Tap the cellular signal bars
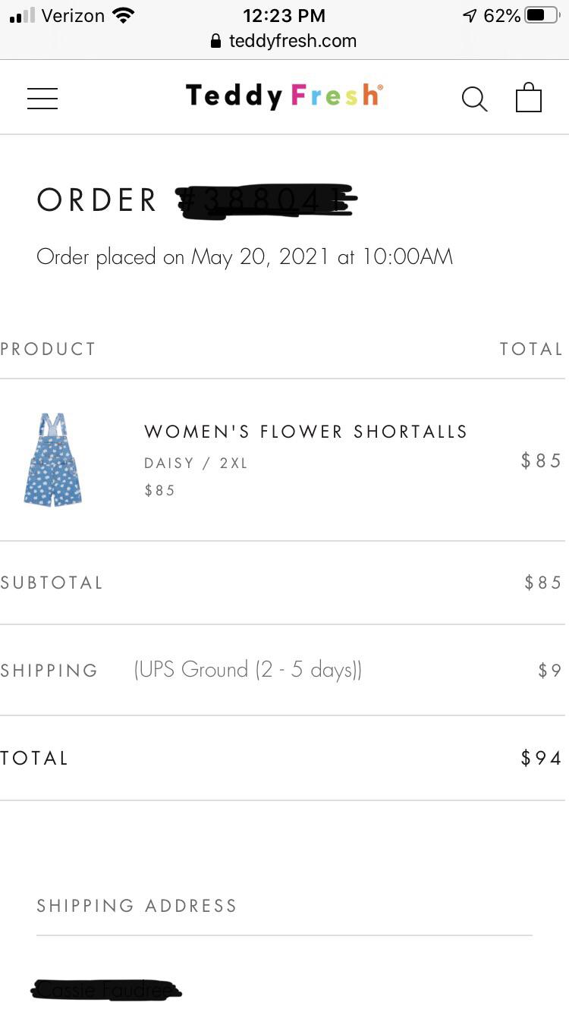 point(23,15)
